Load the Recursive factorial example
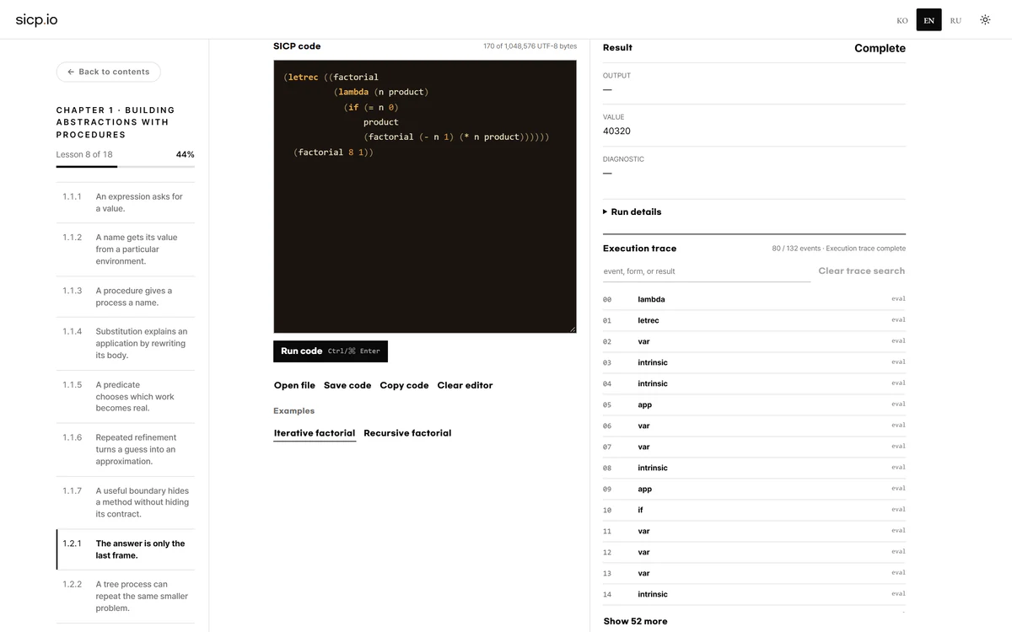1012x632 pixels. [407, 433]
